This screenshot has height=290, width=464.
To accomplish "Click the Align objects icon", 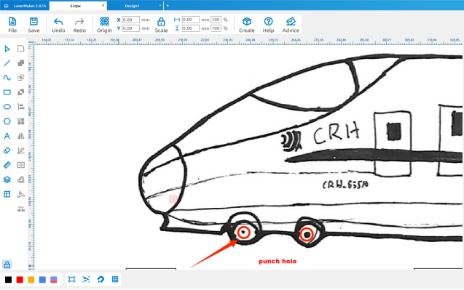I will 20,107.
